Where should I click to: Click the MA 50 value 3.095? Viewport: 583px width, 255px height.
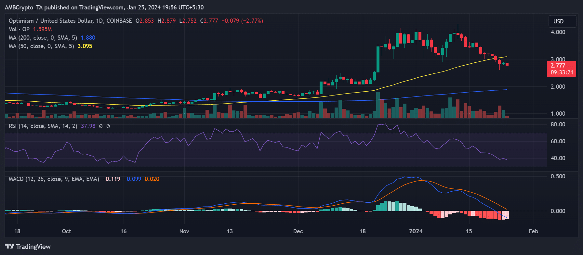click(x=85, y=46)
